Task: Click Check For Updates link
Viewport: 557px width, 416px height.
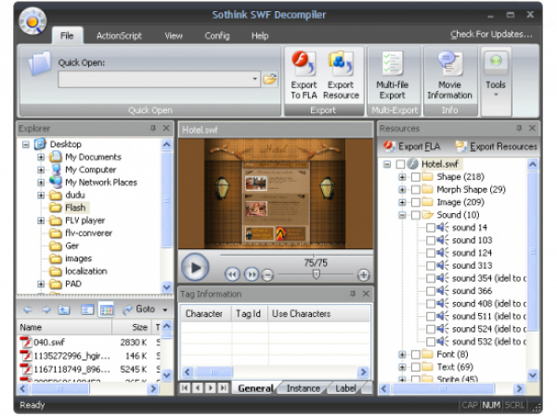Action: coord(491,34)
